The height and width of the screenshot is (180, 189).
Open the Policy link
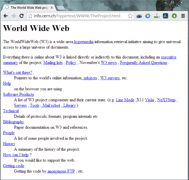pos(71,63)
